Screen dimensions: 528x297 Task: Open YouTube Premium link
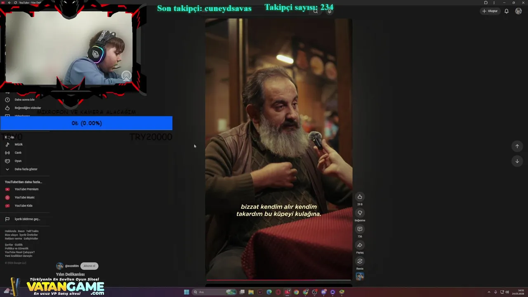click(25, 189)
